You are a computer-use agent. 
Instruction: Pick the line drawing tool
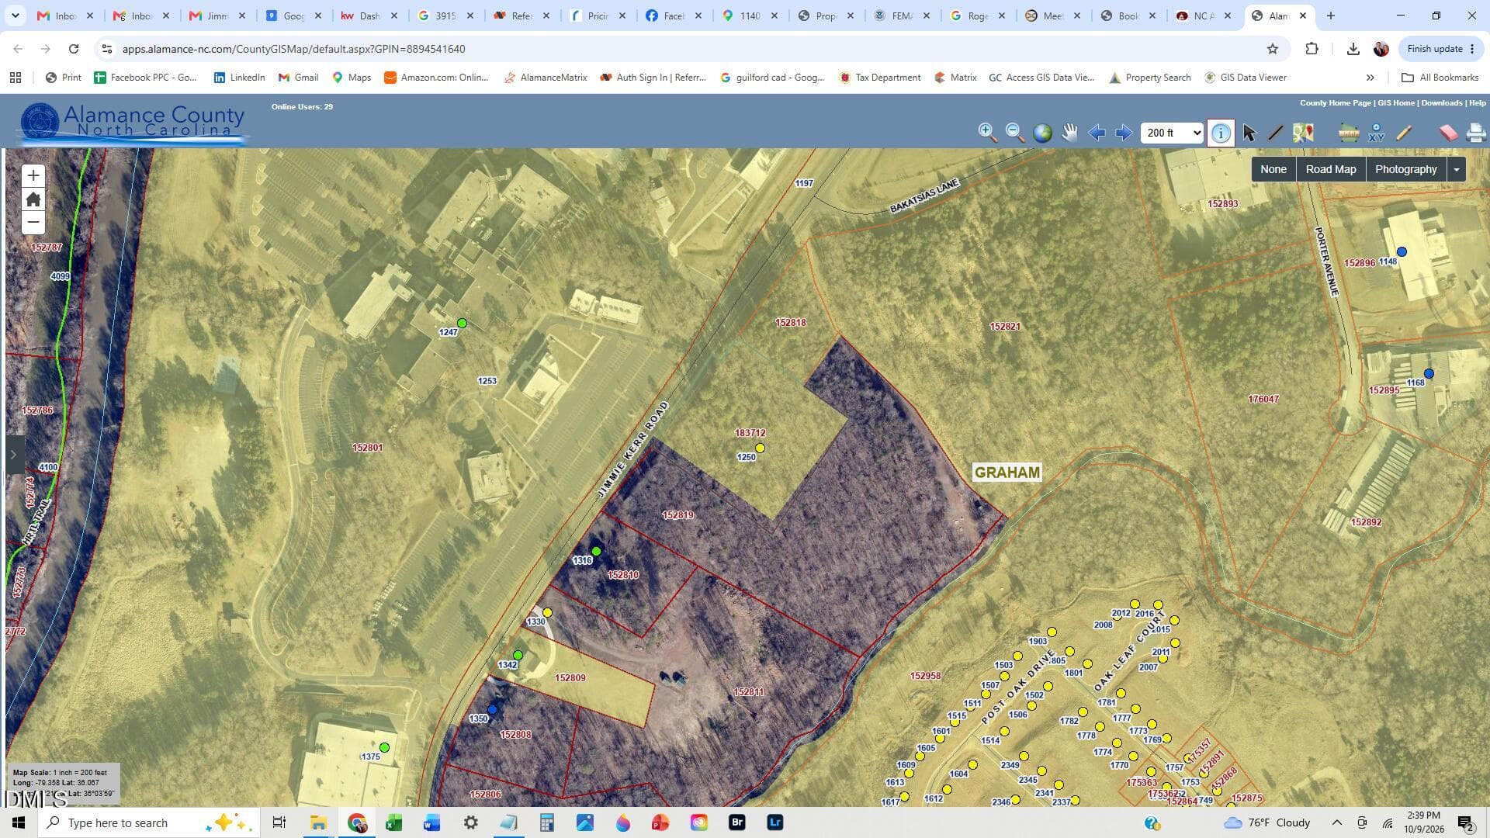[x=1275, y=133]
